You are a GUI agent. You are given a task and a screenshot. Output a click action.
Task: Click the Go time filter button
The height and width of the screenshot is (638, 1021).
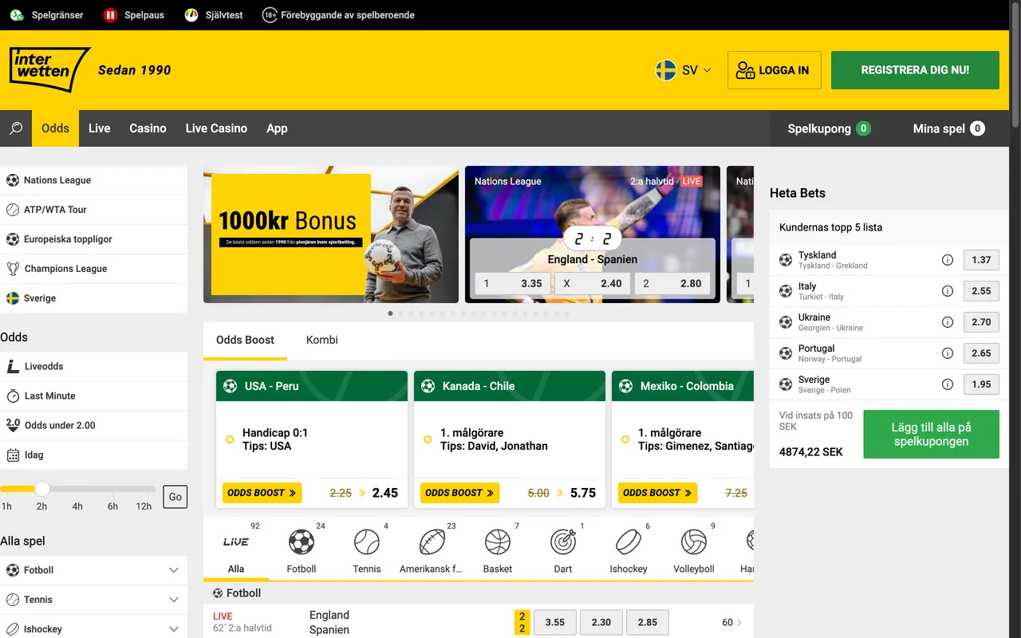coord(175,497)
